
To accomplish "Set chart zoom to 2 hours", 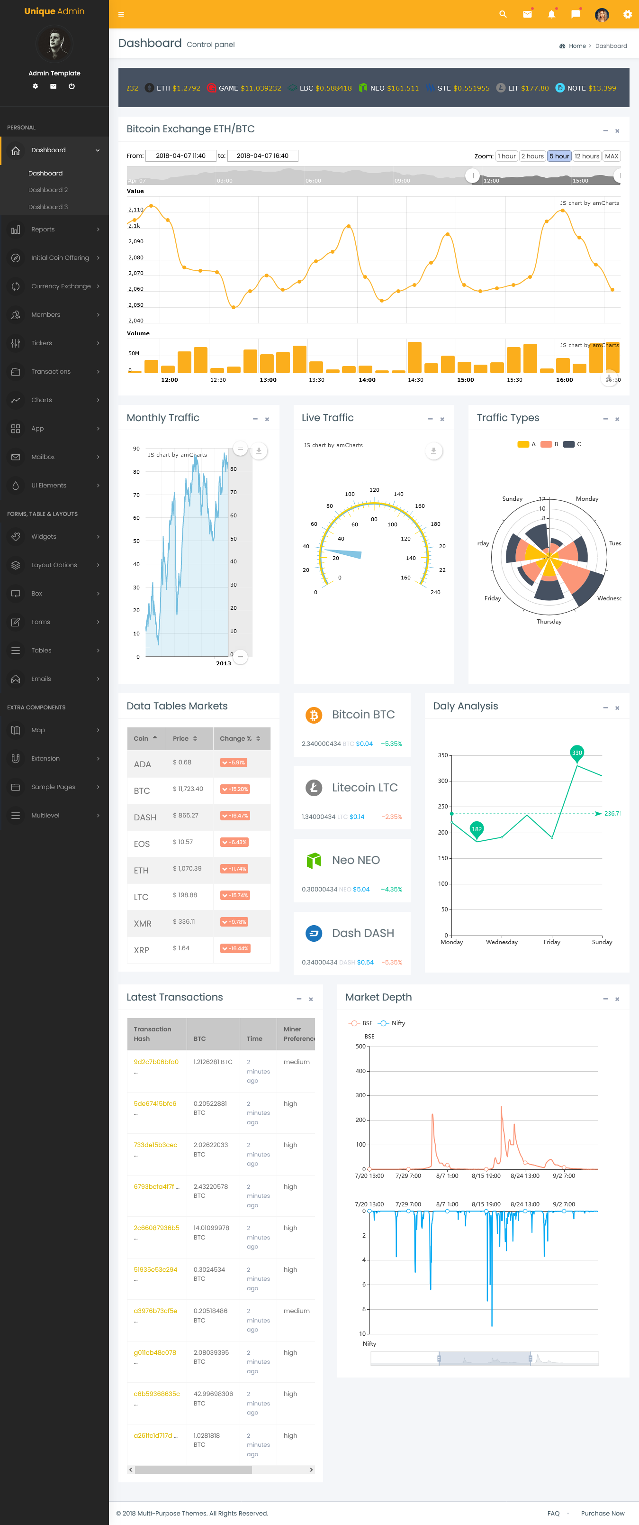I will click(x=532, y=156).
